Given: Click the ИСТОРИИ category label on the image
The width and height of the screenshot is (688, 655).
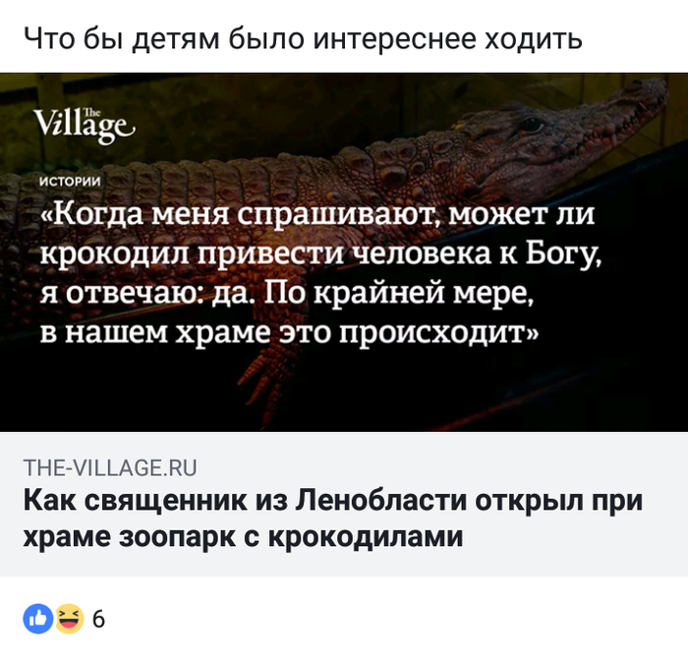Looking at the screenshot, I should [70, 181].
